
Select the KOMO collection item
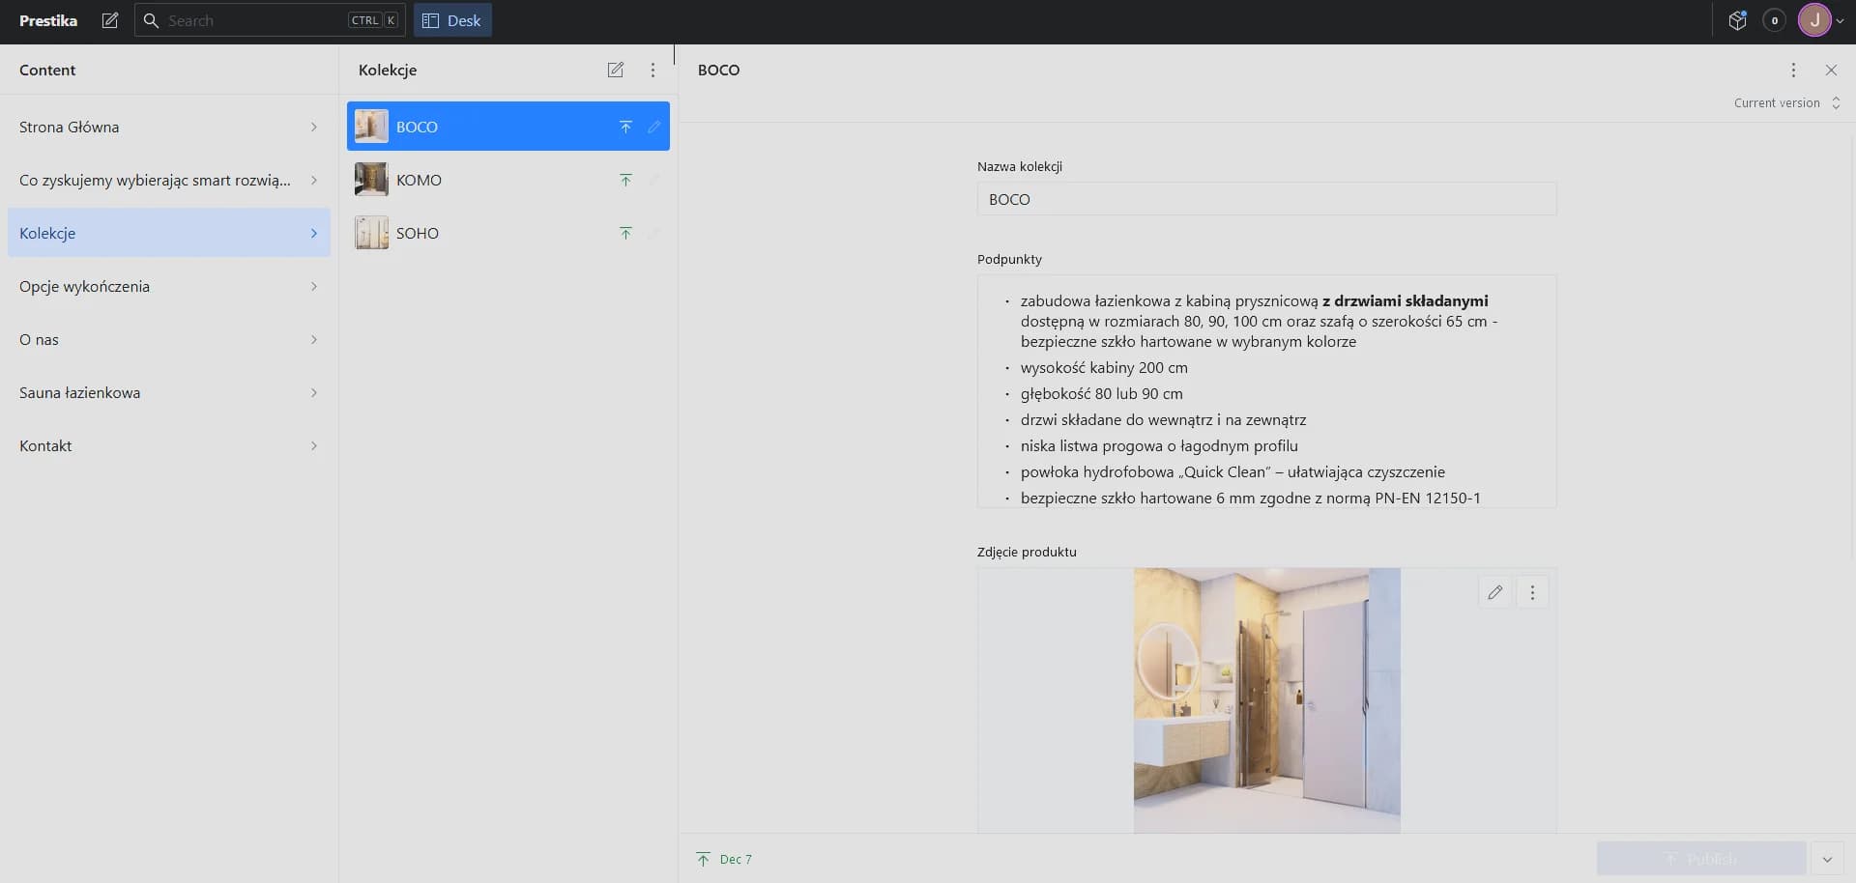click(507, 180)
